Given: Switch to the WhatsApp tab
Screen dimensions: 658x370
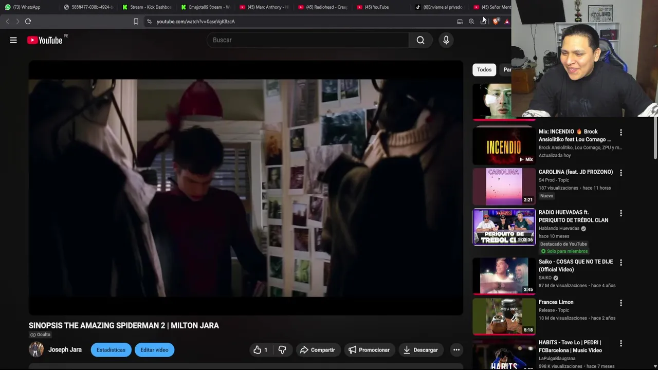Looking at the screenshot, I should click(x=29, y=7).
